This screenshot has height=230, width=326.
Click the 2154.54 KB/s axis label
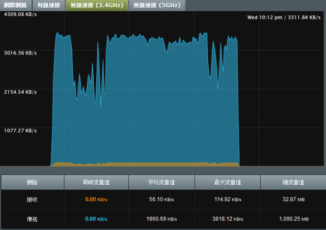pyautogui.click(x=20, y=92)
